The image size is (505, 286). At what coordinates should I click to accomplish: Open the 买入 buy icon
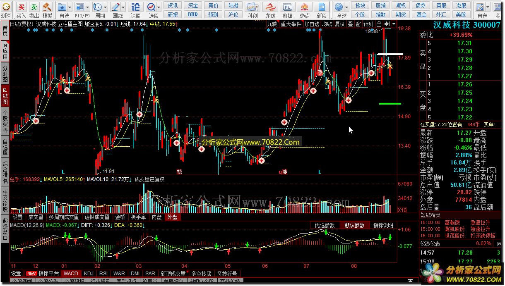(x=21, y=7)
